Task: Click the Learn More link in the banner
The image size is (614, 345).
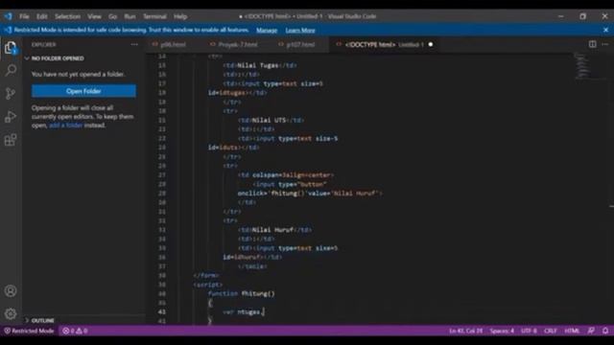Action: point(300,30)
